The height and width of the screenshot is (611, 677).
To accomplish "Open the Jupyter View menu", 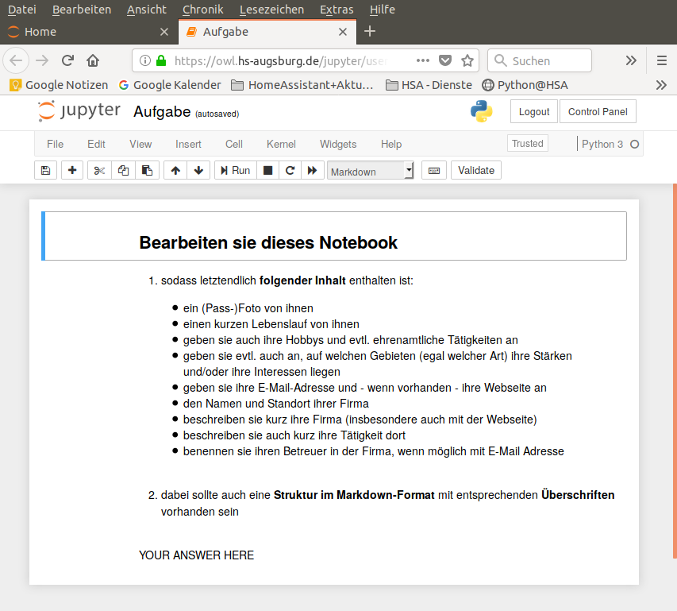I will (140, 144).
